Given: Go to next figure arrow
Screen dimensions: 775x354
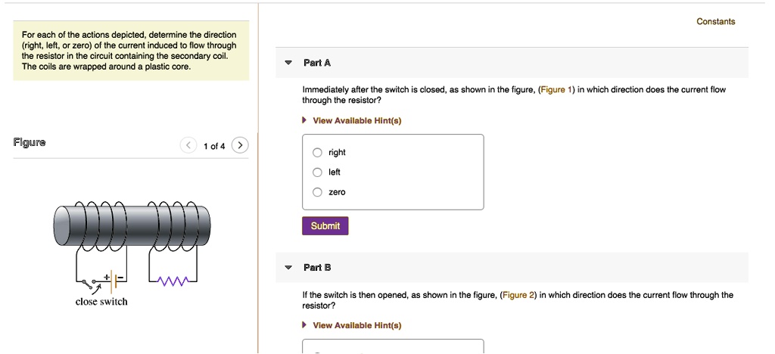Looking at the screenshot, I should click(x=239, y=145).
